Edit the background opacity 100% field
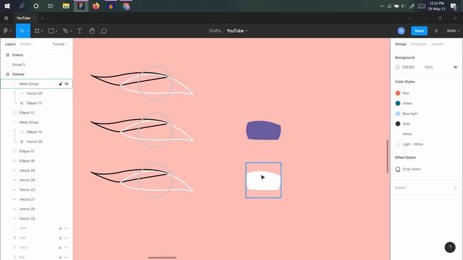 point(428,67)
